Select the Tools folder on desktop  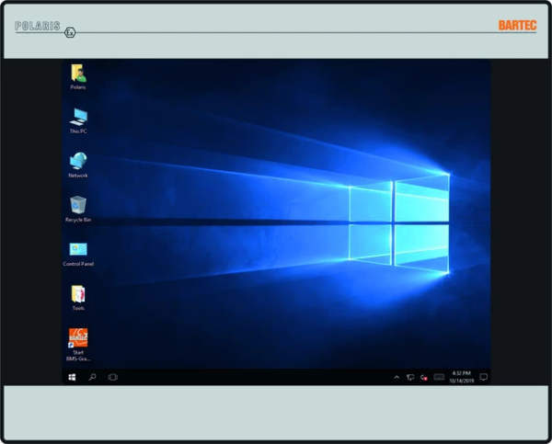(78, 294)
